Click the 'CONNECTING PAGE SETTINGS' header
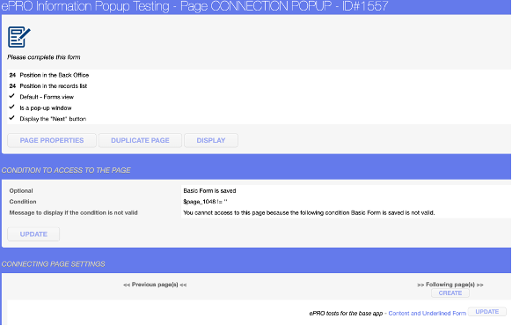Image resolution: width=512 pixels, height=326 pixels. pos(54,264)
